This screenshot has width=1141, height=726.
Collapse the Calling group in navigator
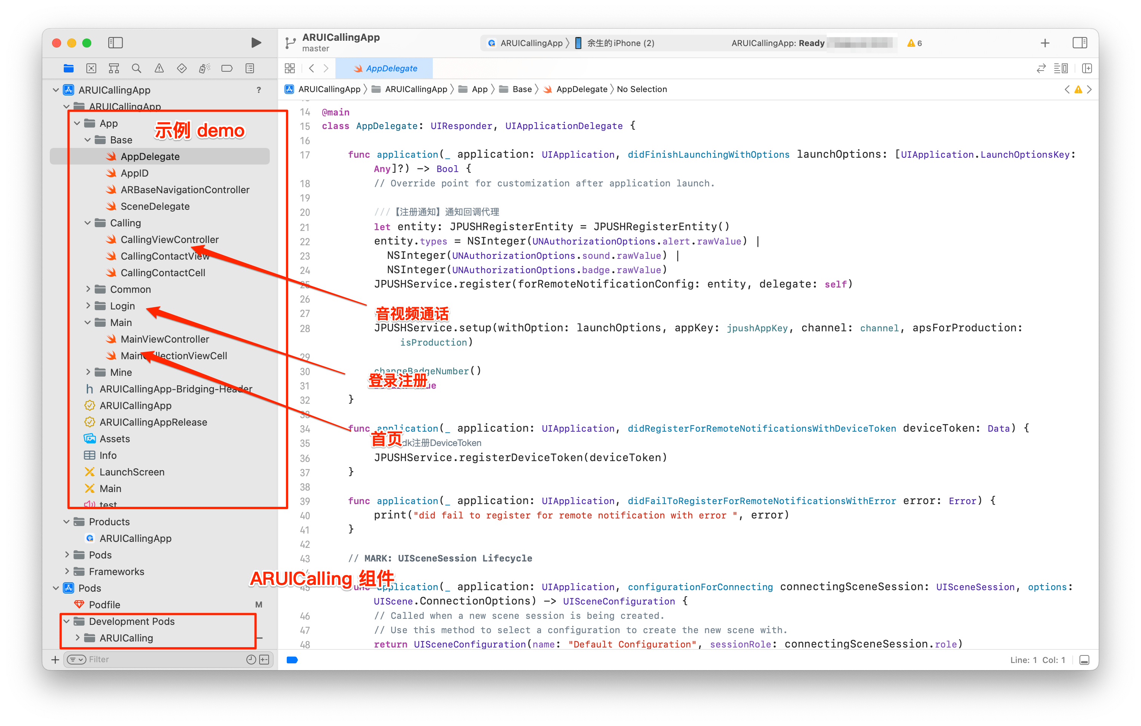87,223
